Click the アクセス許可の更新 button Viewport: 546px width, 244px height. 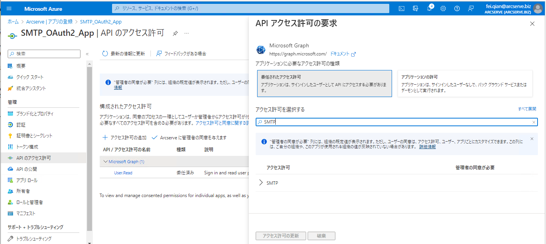tap(280, 236)
